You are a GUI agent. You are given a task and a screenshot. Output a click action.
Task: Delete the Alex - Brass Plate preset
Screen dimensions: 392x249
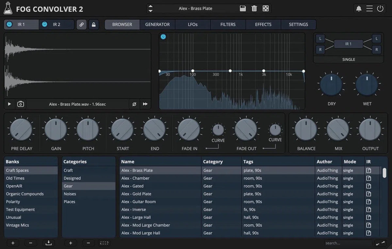tap(254, 8)
